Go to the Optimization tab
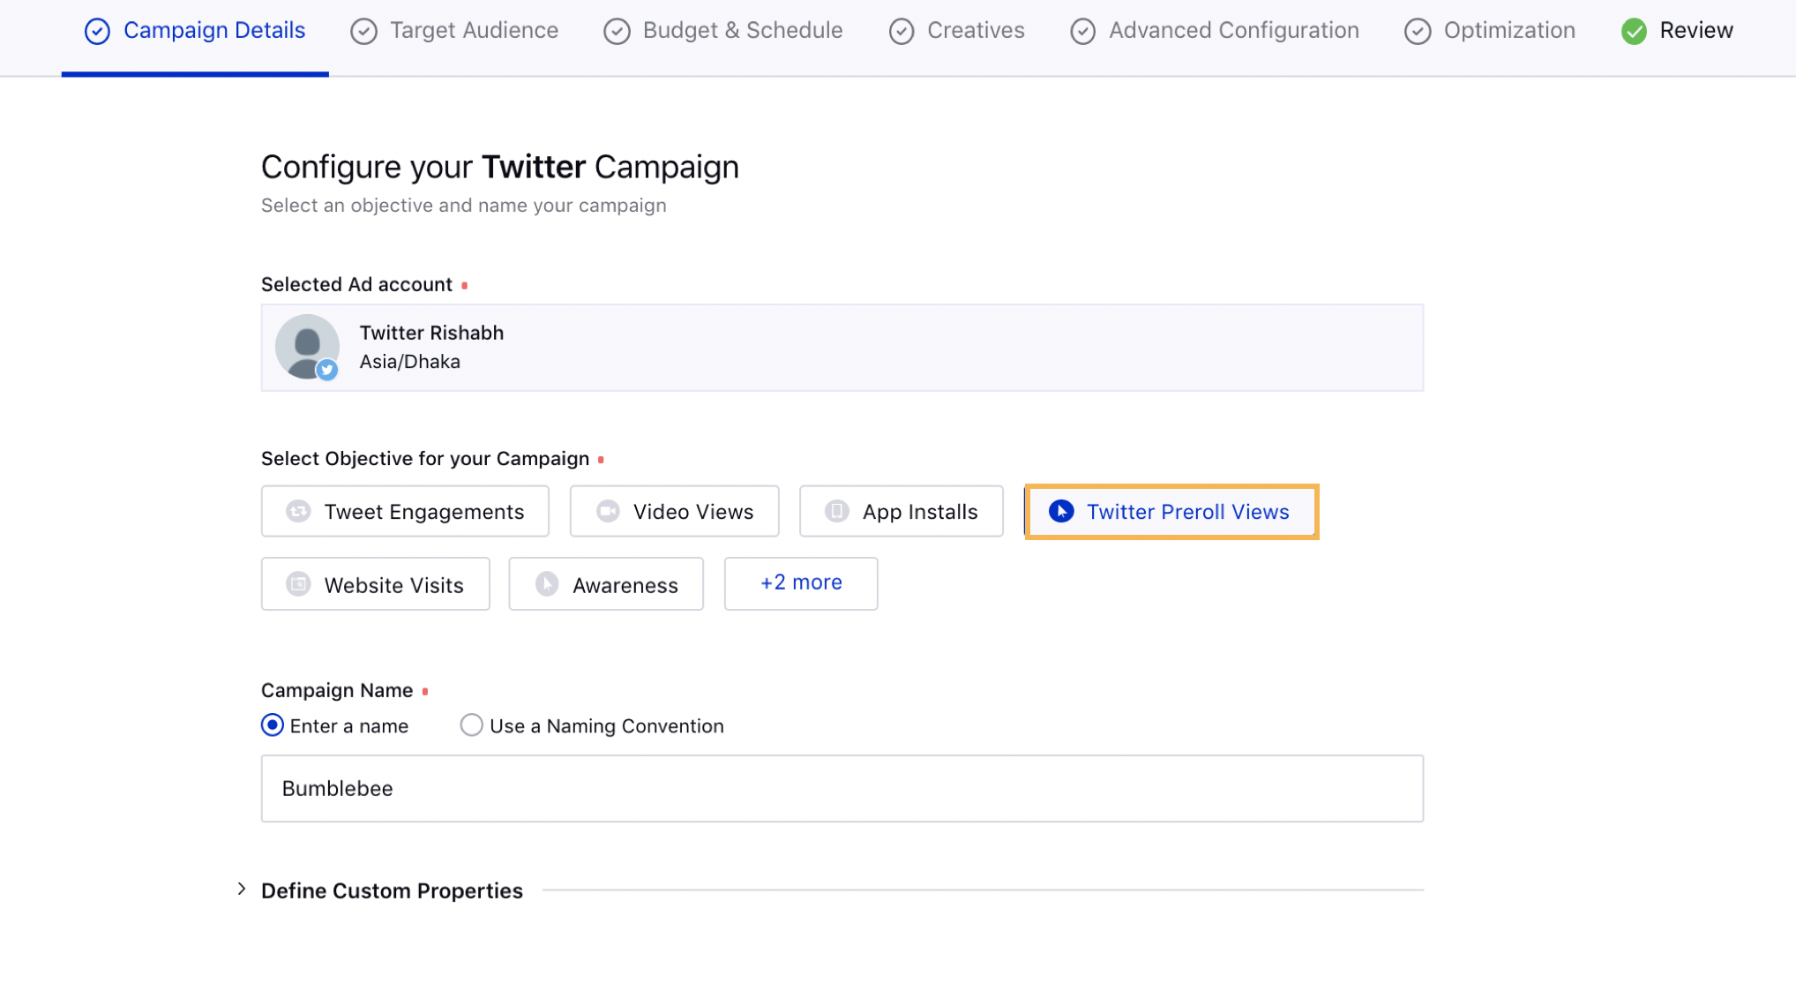This screenshot has height=999, width=1796. (x=1489, y=31)
